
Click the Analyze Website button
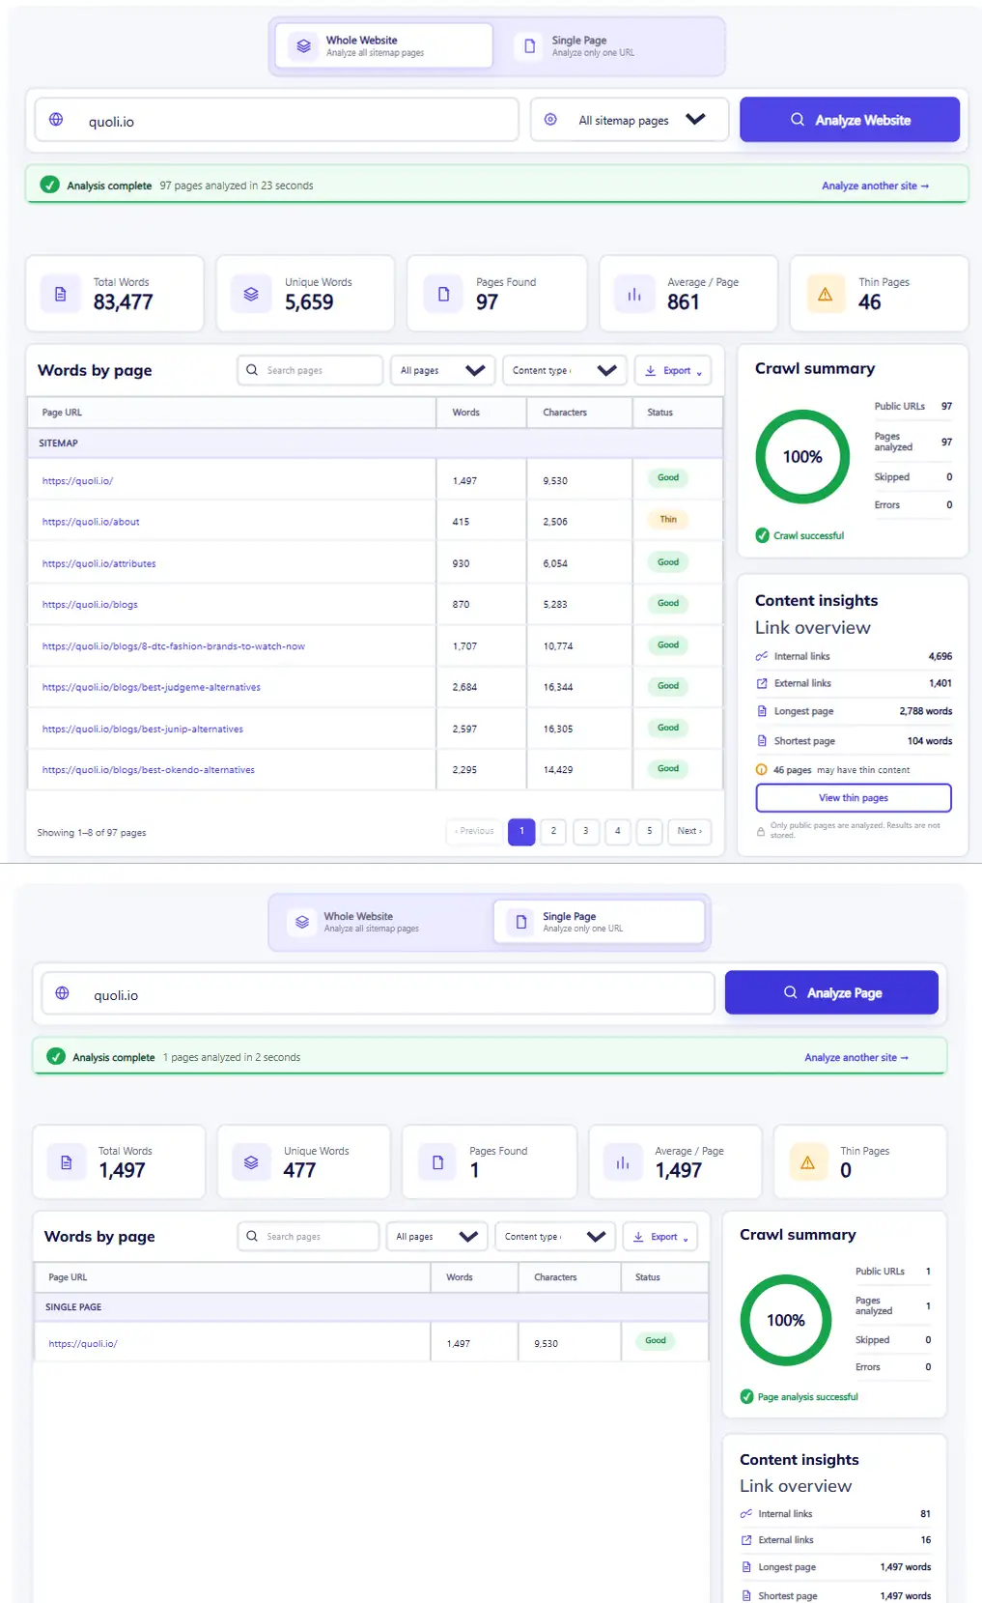click(x=850, y=120)
